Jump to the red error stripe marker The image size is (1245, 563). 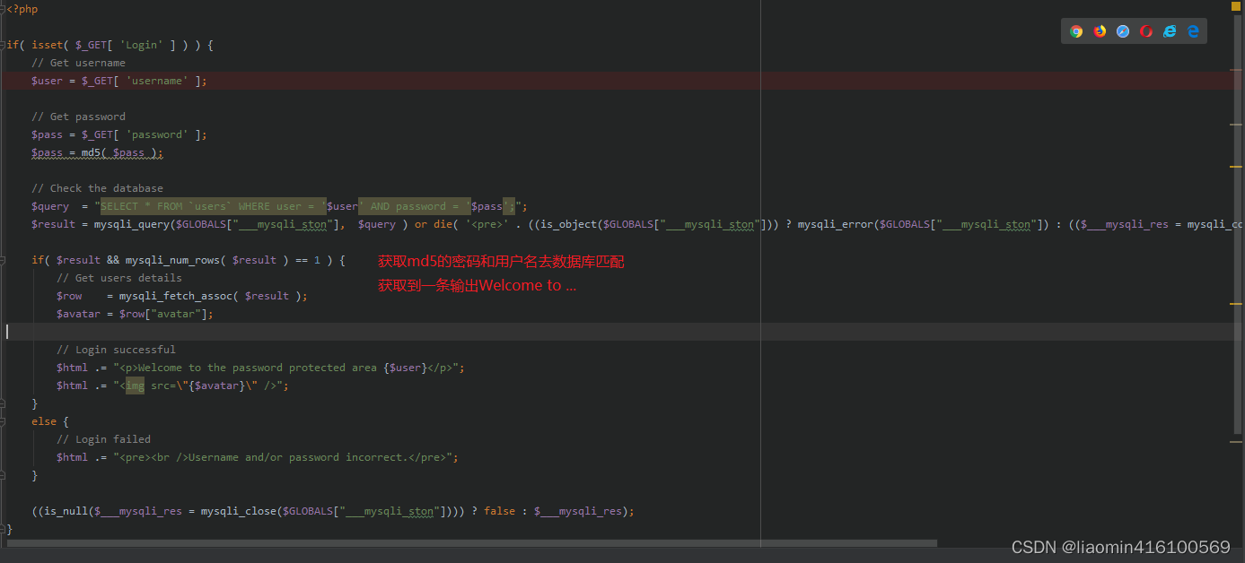[1236, 70]
